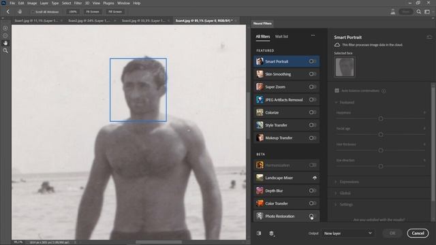Click the JPEG Artifacts Removal filter icon
The width and height of the screenshot is (436, 245).
[x=260, y=100]
